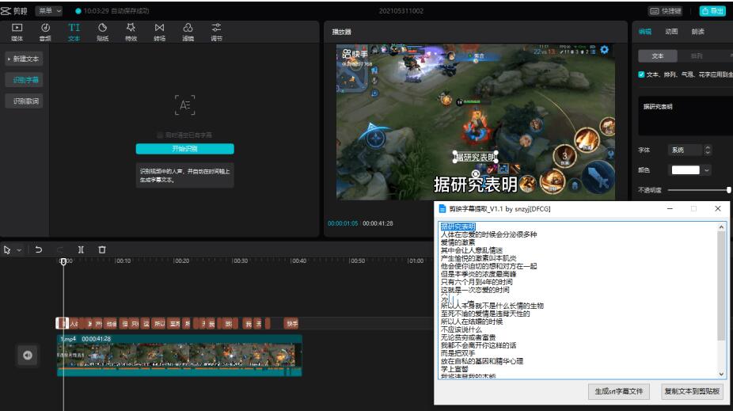This screenshot has height=411, width=733.
Task: Select the 文本 sub-tab in right panel
Action: point(657,56)
